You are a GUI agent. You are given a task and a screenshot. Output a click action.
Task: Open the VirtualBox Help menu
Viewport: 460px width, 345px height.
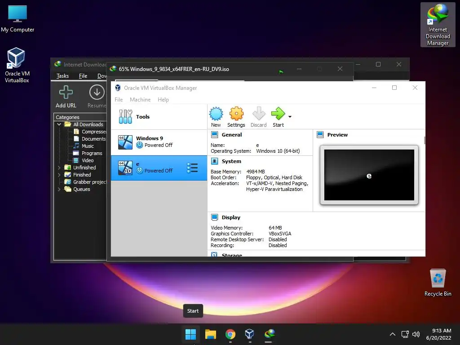(163, 100)
